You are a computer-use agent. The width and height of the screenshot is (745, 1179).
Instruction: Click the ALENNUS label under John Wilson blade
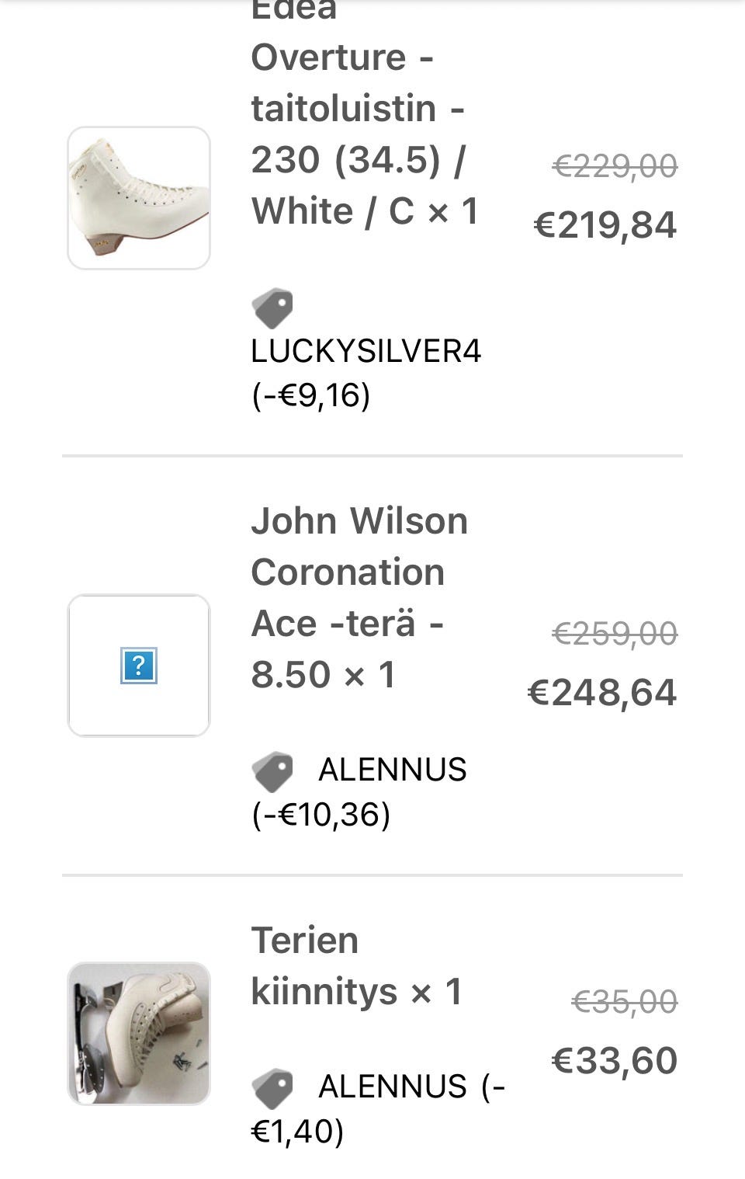point(393,770)
